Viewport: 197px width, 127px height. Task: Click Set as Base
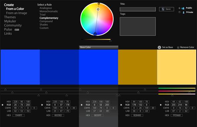[x=168, y=47]
